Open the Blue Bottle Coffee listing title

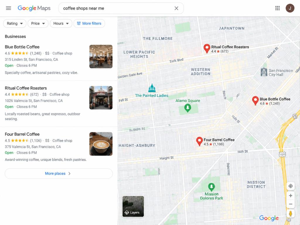point(22,47)
